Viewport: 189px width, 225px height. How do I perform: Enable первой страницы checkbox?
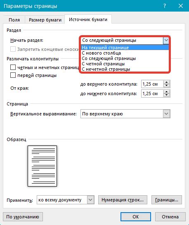13,75
